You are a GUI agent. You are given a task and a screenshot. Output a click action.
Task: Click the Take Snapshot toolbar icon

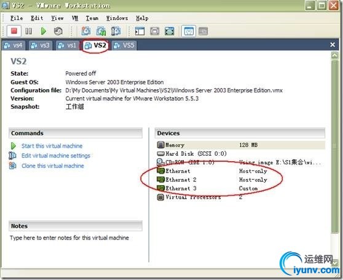coord(86,31)
